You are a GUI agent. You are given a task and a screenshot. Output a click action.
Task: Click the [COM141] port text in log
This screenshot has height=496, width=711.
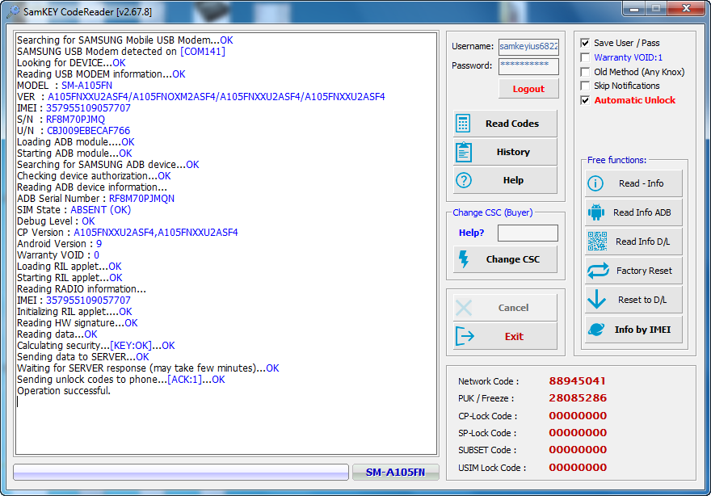pyautogui.click(x=203, y=51)
